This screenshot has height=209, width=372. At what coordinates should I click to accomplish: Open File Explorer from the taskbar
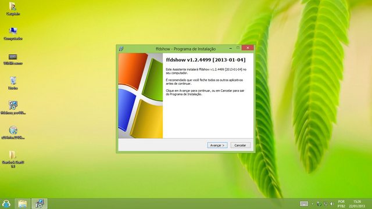(23, 204)
